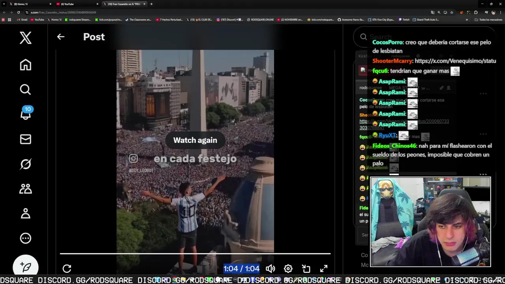Viewport: 505px width, 284px height.
Task: Open the Discord (787) bookmark
Action: (x=230, y=20)
